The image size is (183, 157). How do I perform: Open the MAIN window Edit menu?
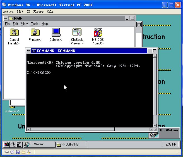click(x=15, y=24)
